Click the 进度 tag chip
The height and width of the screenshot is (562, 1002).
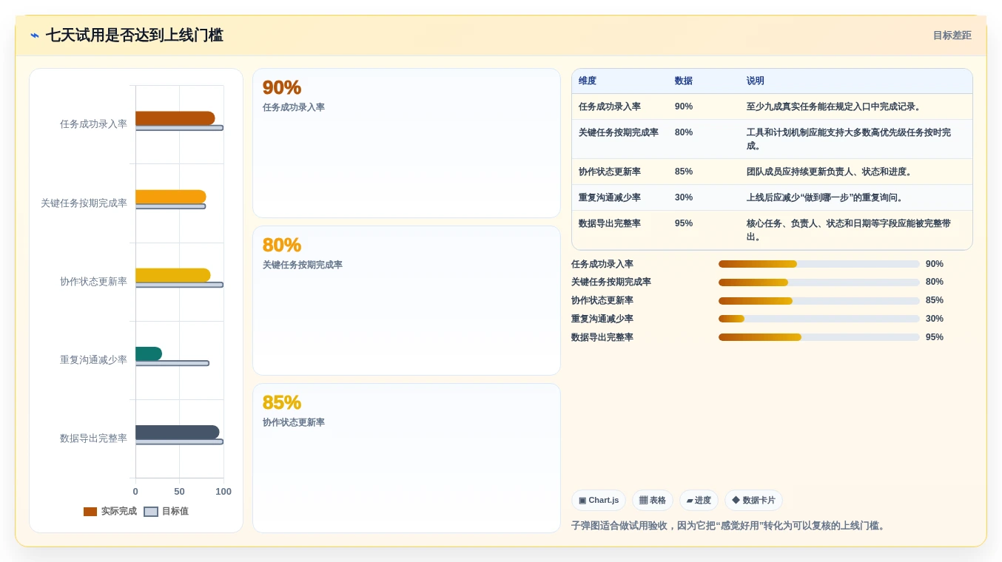click(x=699, y=501)
